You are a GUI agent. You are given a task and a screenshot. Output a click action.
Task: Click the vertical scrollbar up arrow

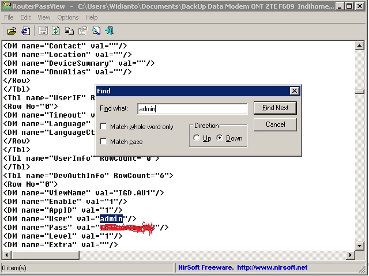pyautogui.click(x=359, y=46)
